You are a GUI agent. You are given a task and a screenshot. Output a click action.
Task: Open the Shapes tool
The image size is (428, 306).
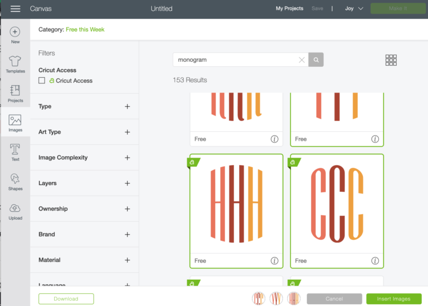[15, 180]
